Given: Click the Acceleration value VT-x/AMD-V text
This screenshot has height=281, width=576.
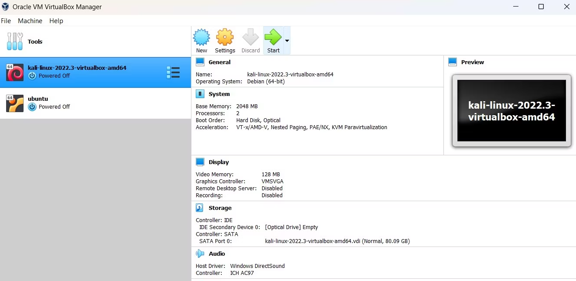Looking at the screenshot, I should pos(312,127).
